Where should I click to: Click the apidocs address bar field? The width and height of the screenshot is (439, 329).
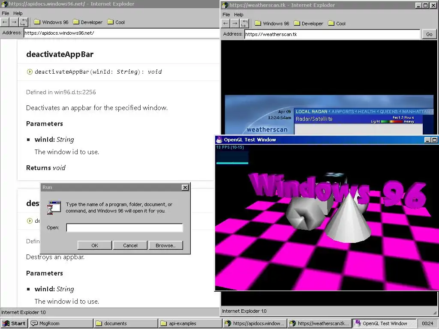tap(121, 33)
